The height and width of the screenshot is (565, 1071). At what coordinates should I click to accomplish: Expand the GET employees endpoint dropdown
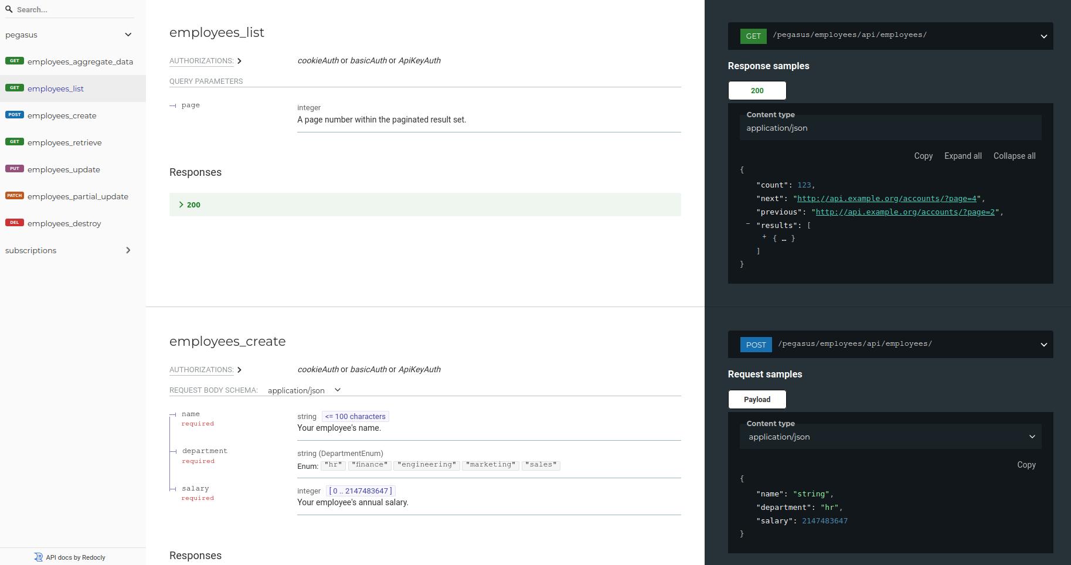[x=1043, y=36]
